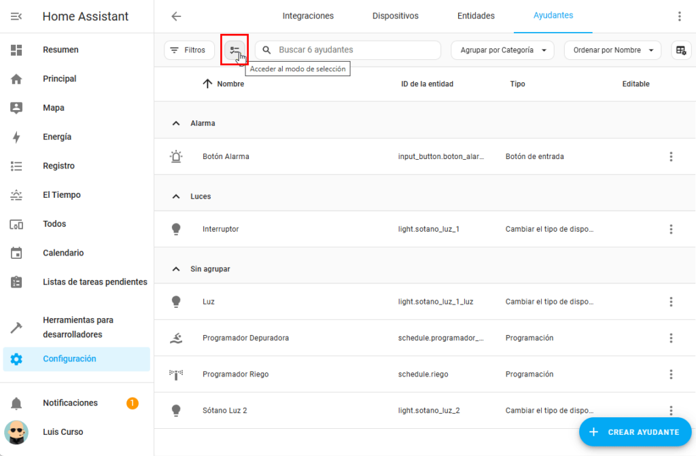
Task: Open the Agrupar por Categoría dropdown
Action: click(502, 50)
